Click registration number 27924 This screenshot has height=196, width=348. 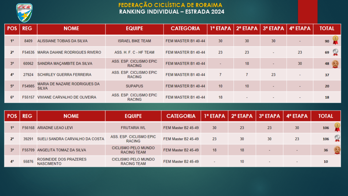(x=28, y=75)
